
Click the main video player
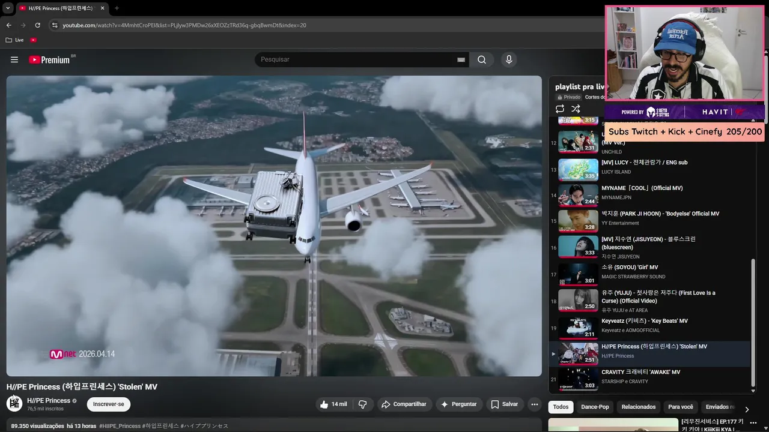[x=274, y=226]
